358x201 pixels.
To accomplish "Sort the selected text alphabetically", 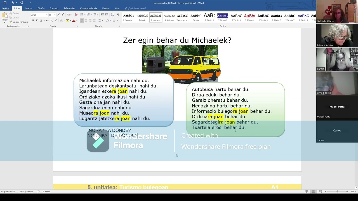I will pyautogui.click(x=112, y=15).
